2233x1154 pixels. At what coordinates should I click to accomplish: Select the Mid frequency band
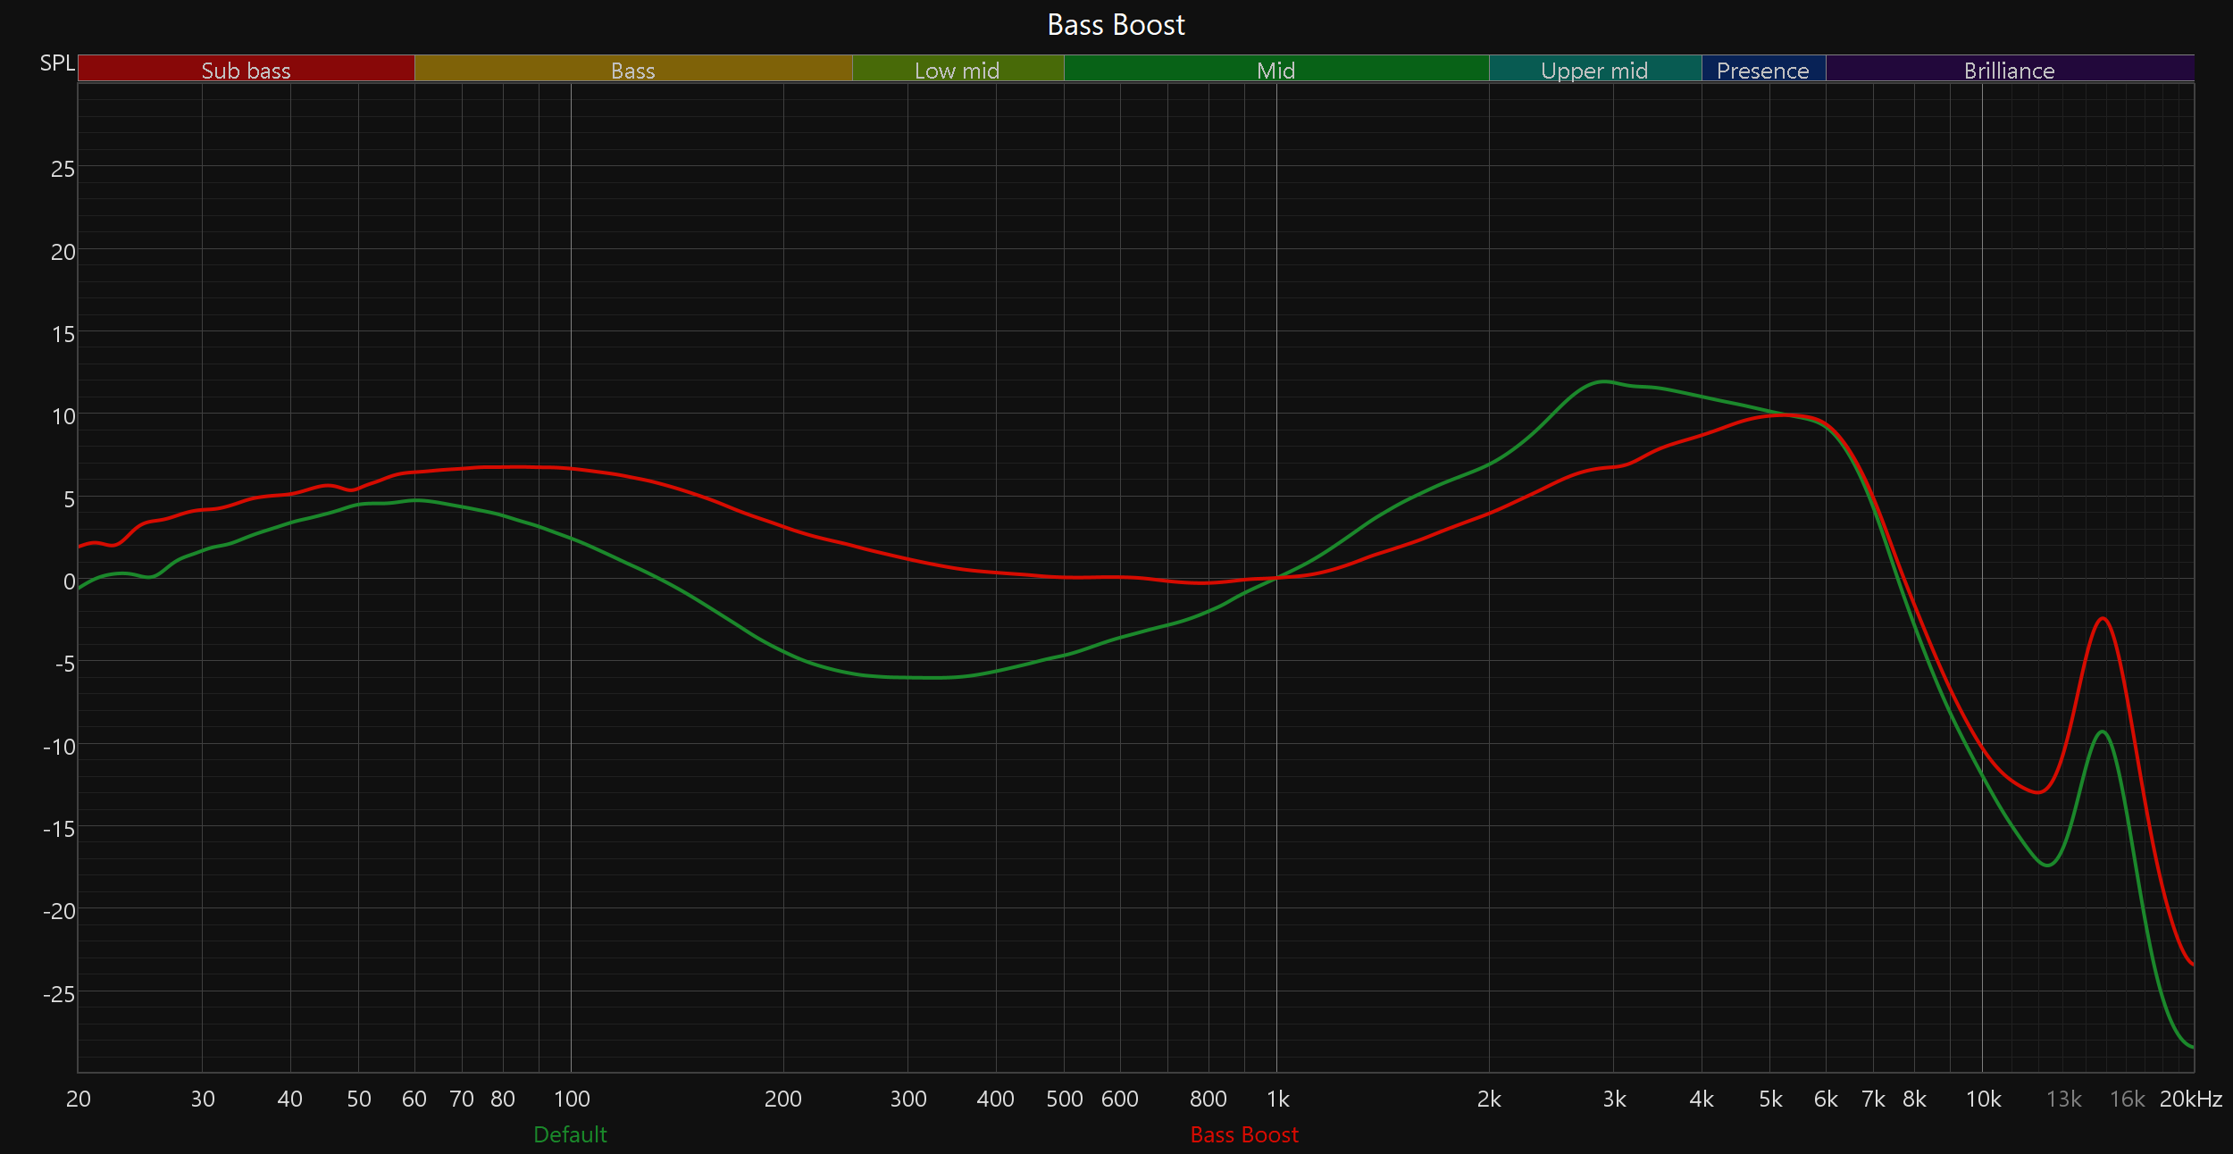point(1275,69)
